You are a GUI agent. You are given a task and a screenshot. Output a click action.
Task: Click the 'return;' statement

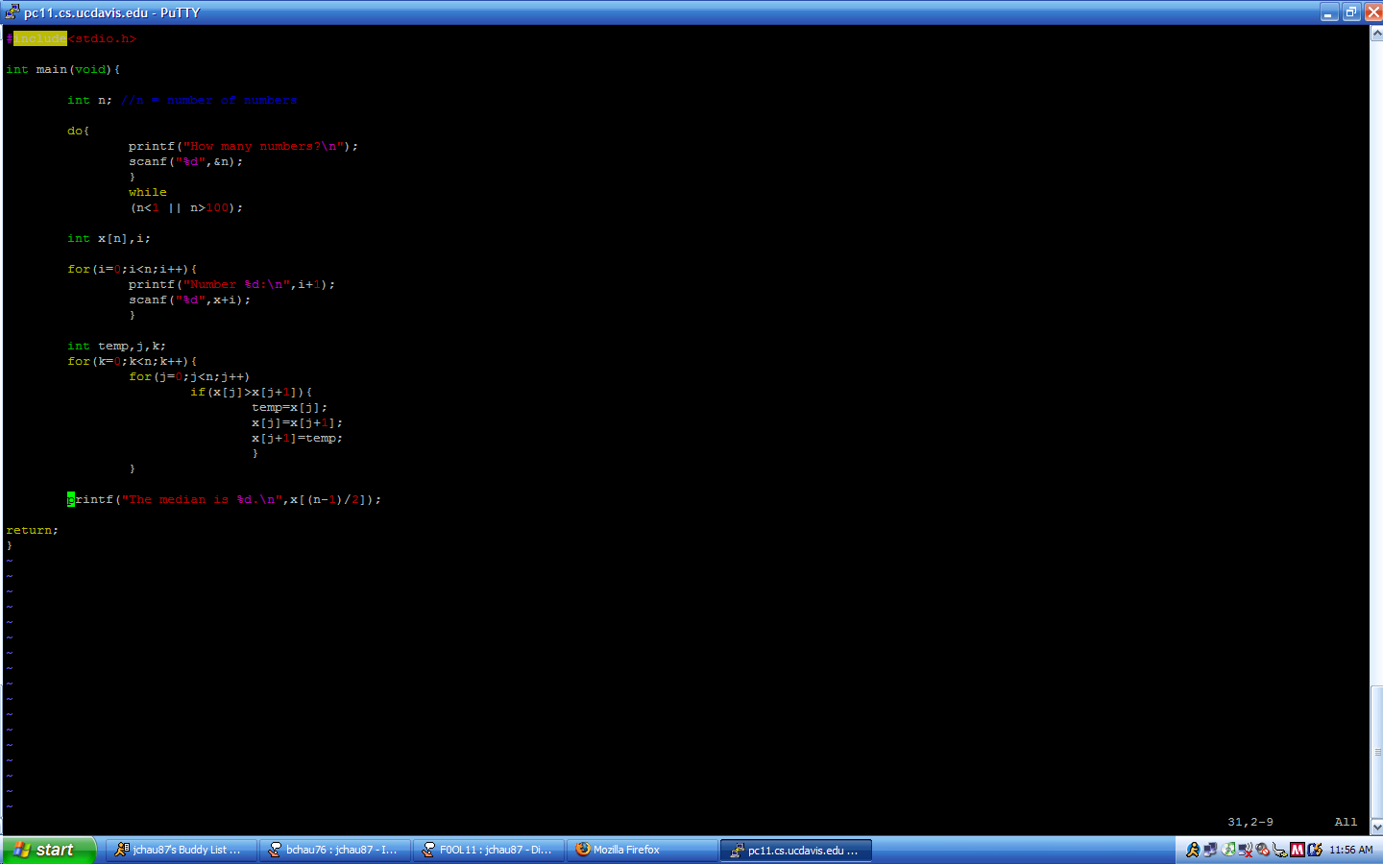(32, 530)
